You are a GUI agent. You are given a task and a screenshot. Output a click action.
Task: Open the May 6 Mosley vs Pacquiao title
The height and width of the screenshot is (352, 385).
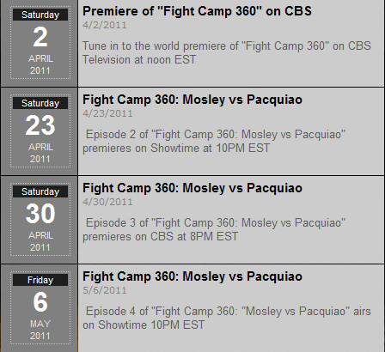[x=192, y=276]
